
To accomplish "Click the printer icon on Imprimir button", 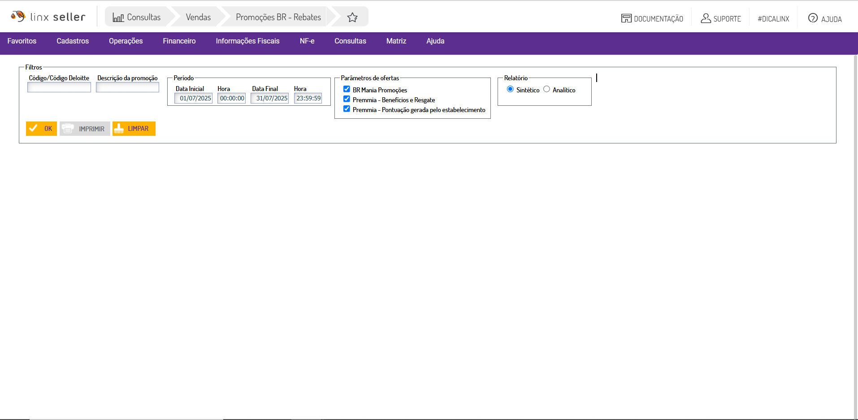I will click(68, 129).
